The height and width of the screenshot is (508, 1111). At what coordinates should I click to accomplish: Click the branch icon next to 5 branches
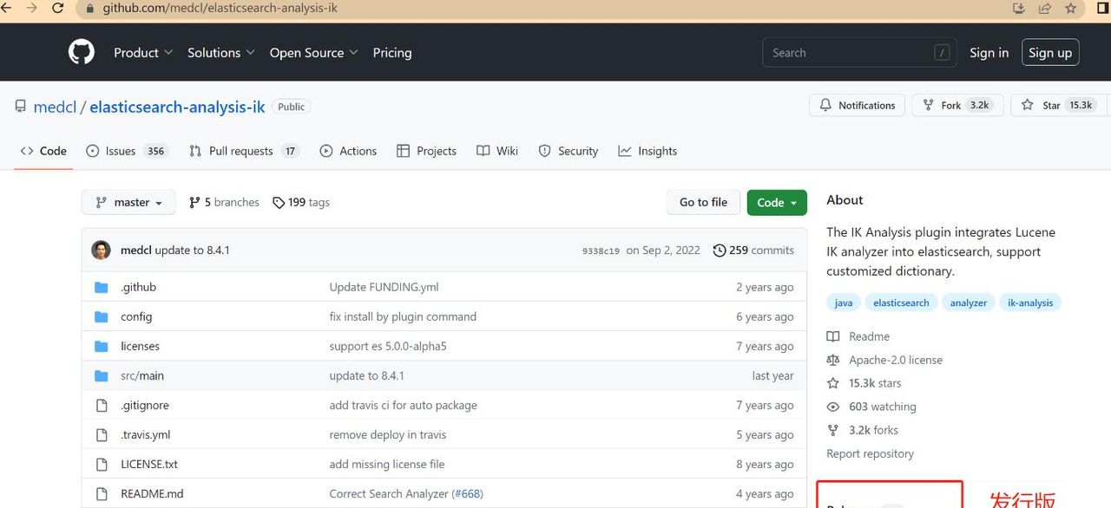(x=194, y=201)
